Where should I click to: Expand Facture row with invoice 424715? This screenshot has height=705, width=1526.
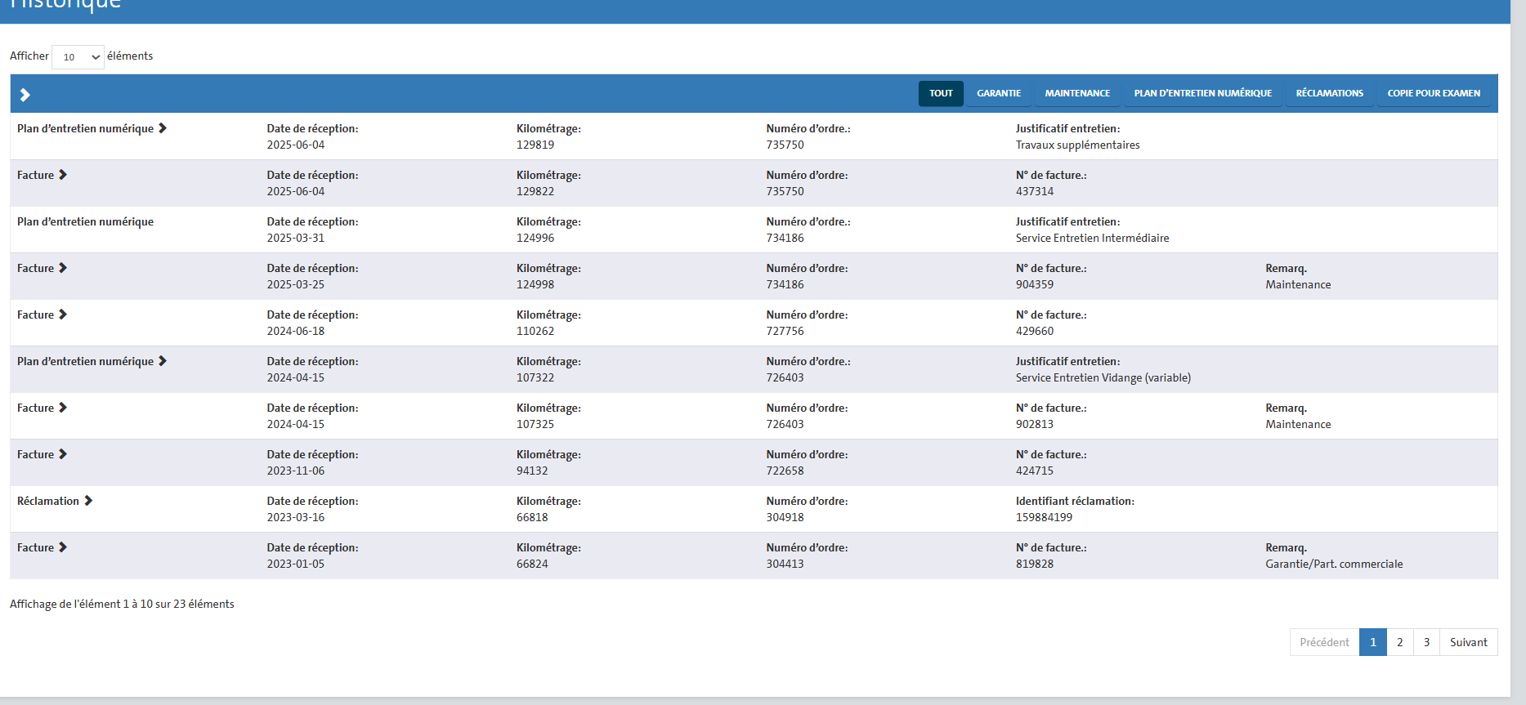click(63, 454)
